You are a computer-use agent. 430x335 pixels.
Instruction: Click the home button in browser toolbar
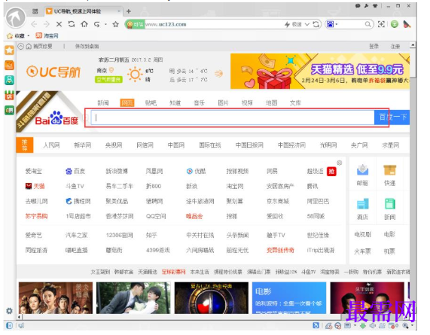(84, 24)
